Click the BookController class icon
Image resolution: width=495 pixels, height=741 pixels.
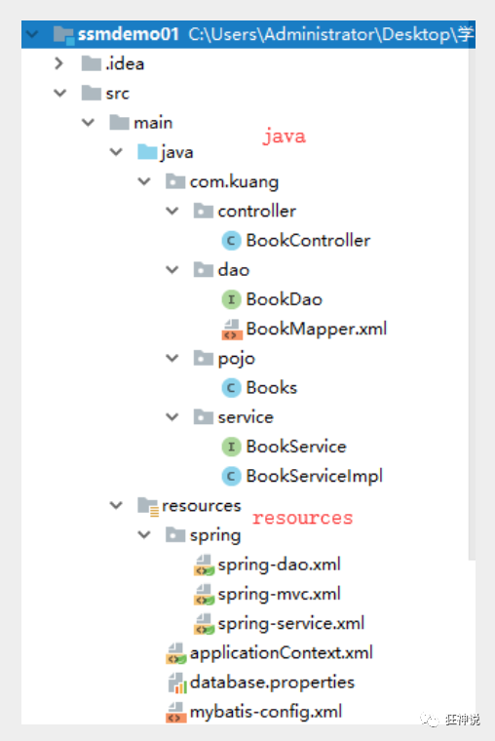point(231,241)
